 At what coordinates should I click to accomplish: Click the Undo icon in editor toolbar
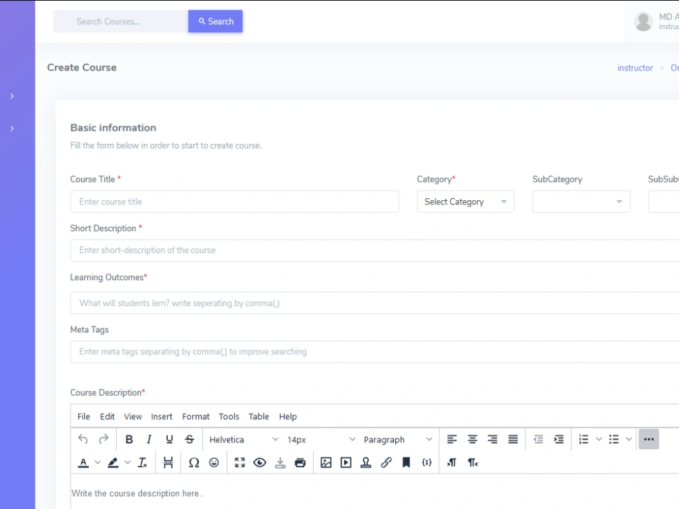(83, 439)
